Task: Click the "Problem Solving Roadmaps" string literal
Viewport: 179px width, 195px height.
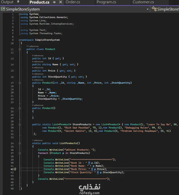Action: click(x=139, y=131)
